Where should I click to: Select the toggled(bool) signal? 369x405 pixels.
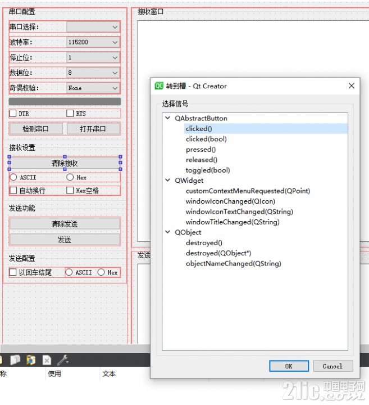208,170
